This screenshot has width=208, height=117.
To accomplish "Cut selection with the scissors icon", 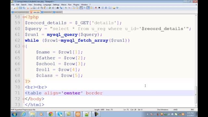I will [38, 8].
